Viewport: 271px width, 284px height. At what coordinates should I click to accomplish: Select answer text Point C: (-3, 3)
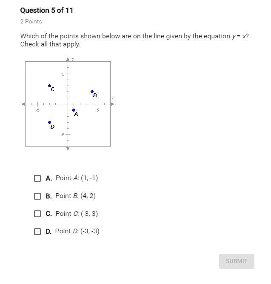(x=77, y=214)
